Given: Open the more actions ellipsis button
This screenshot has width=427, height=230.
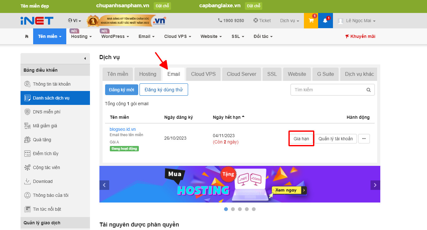Looking at the screenshot, I should (364, 139).
